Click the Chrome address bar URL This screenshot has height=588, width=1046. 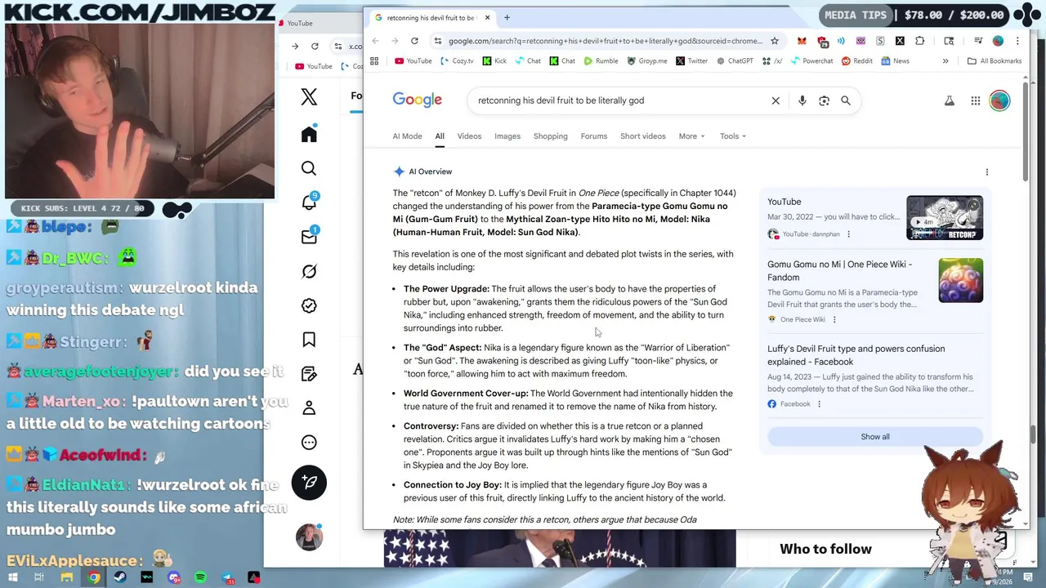pos(605,41)
